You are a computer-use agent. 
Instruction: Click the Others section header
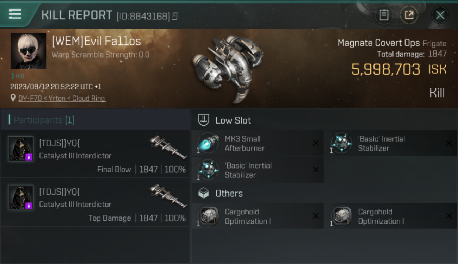coord(229,193)
